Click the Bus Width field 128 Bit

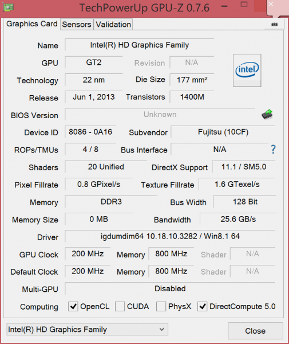point(245,202)
